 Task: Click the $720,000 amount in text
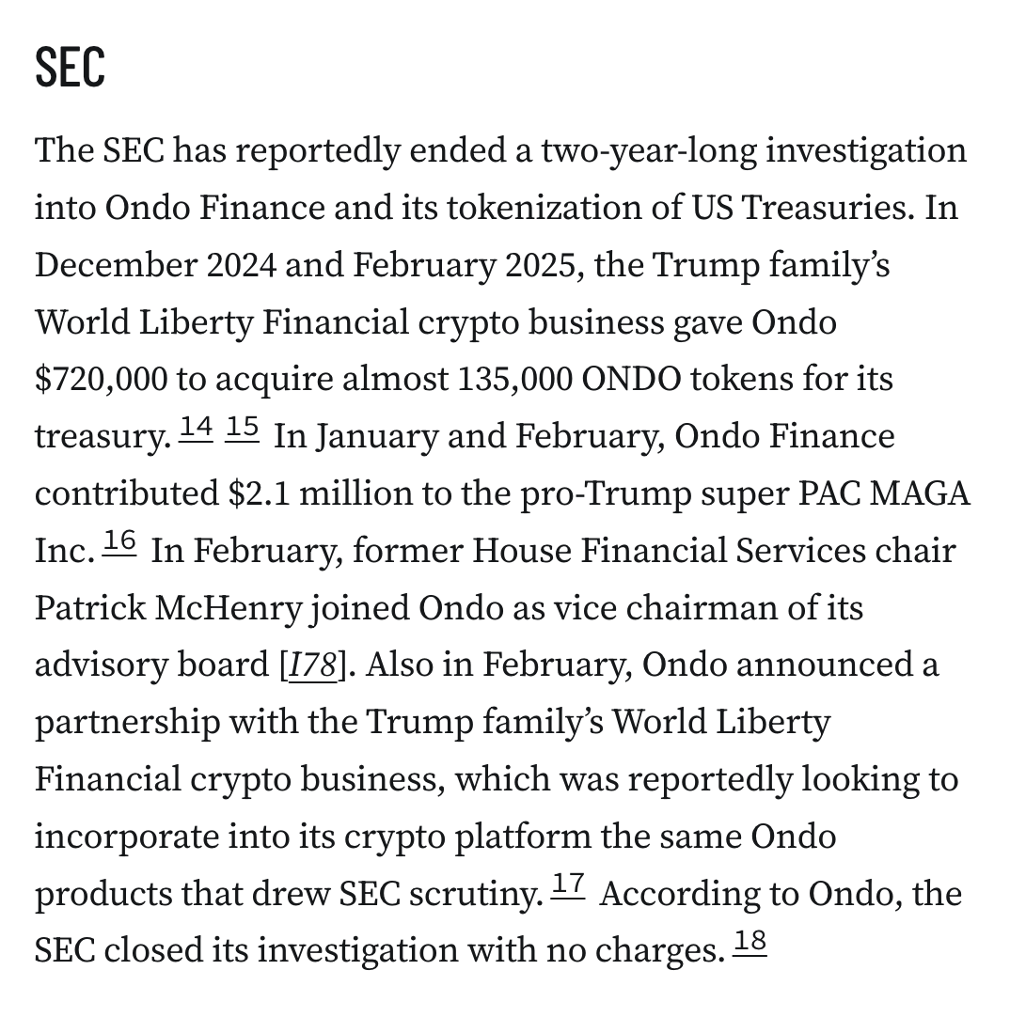coord(102,380)
